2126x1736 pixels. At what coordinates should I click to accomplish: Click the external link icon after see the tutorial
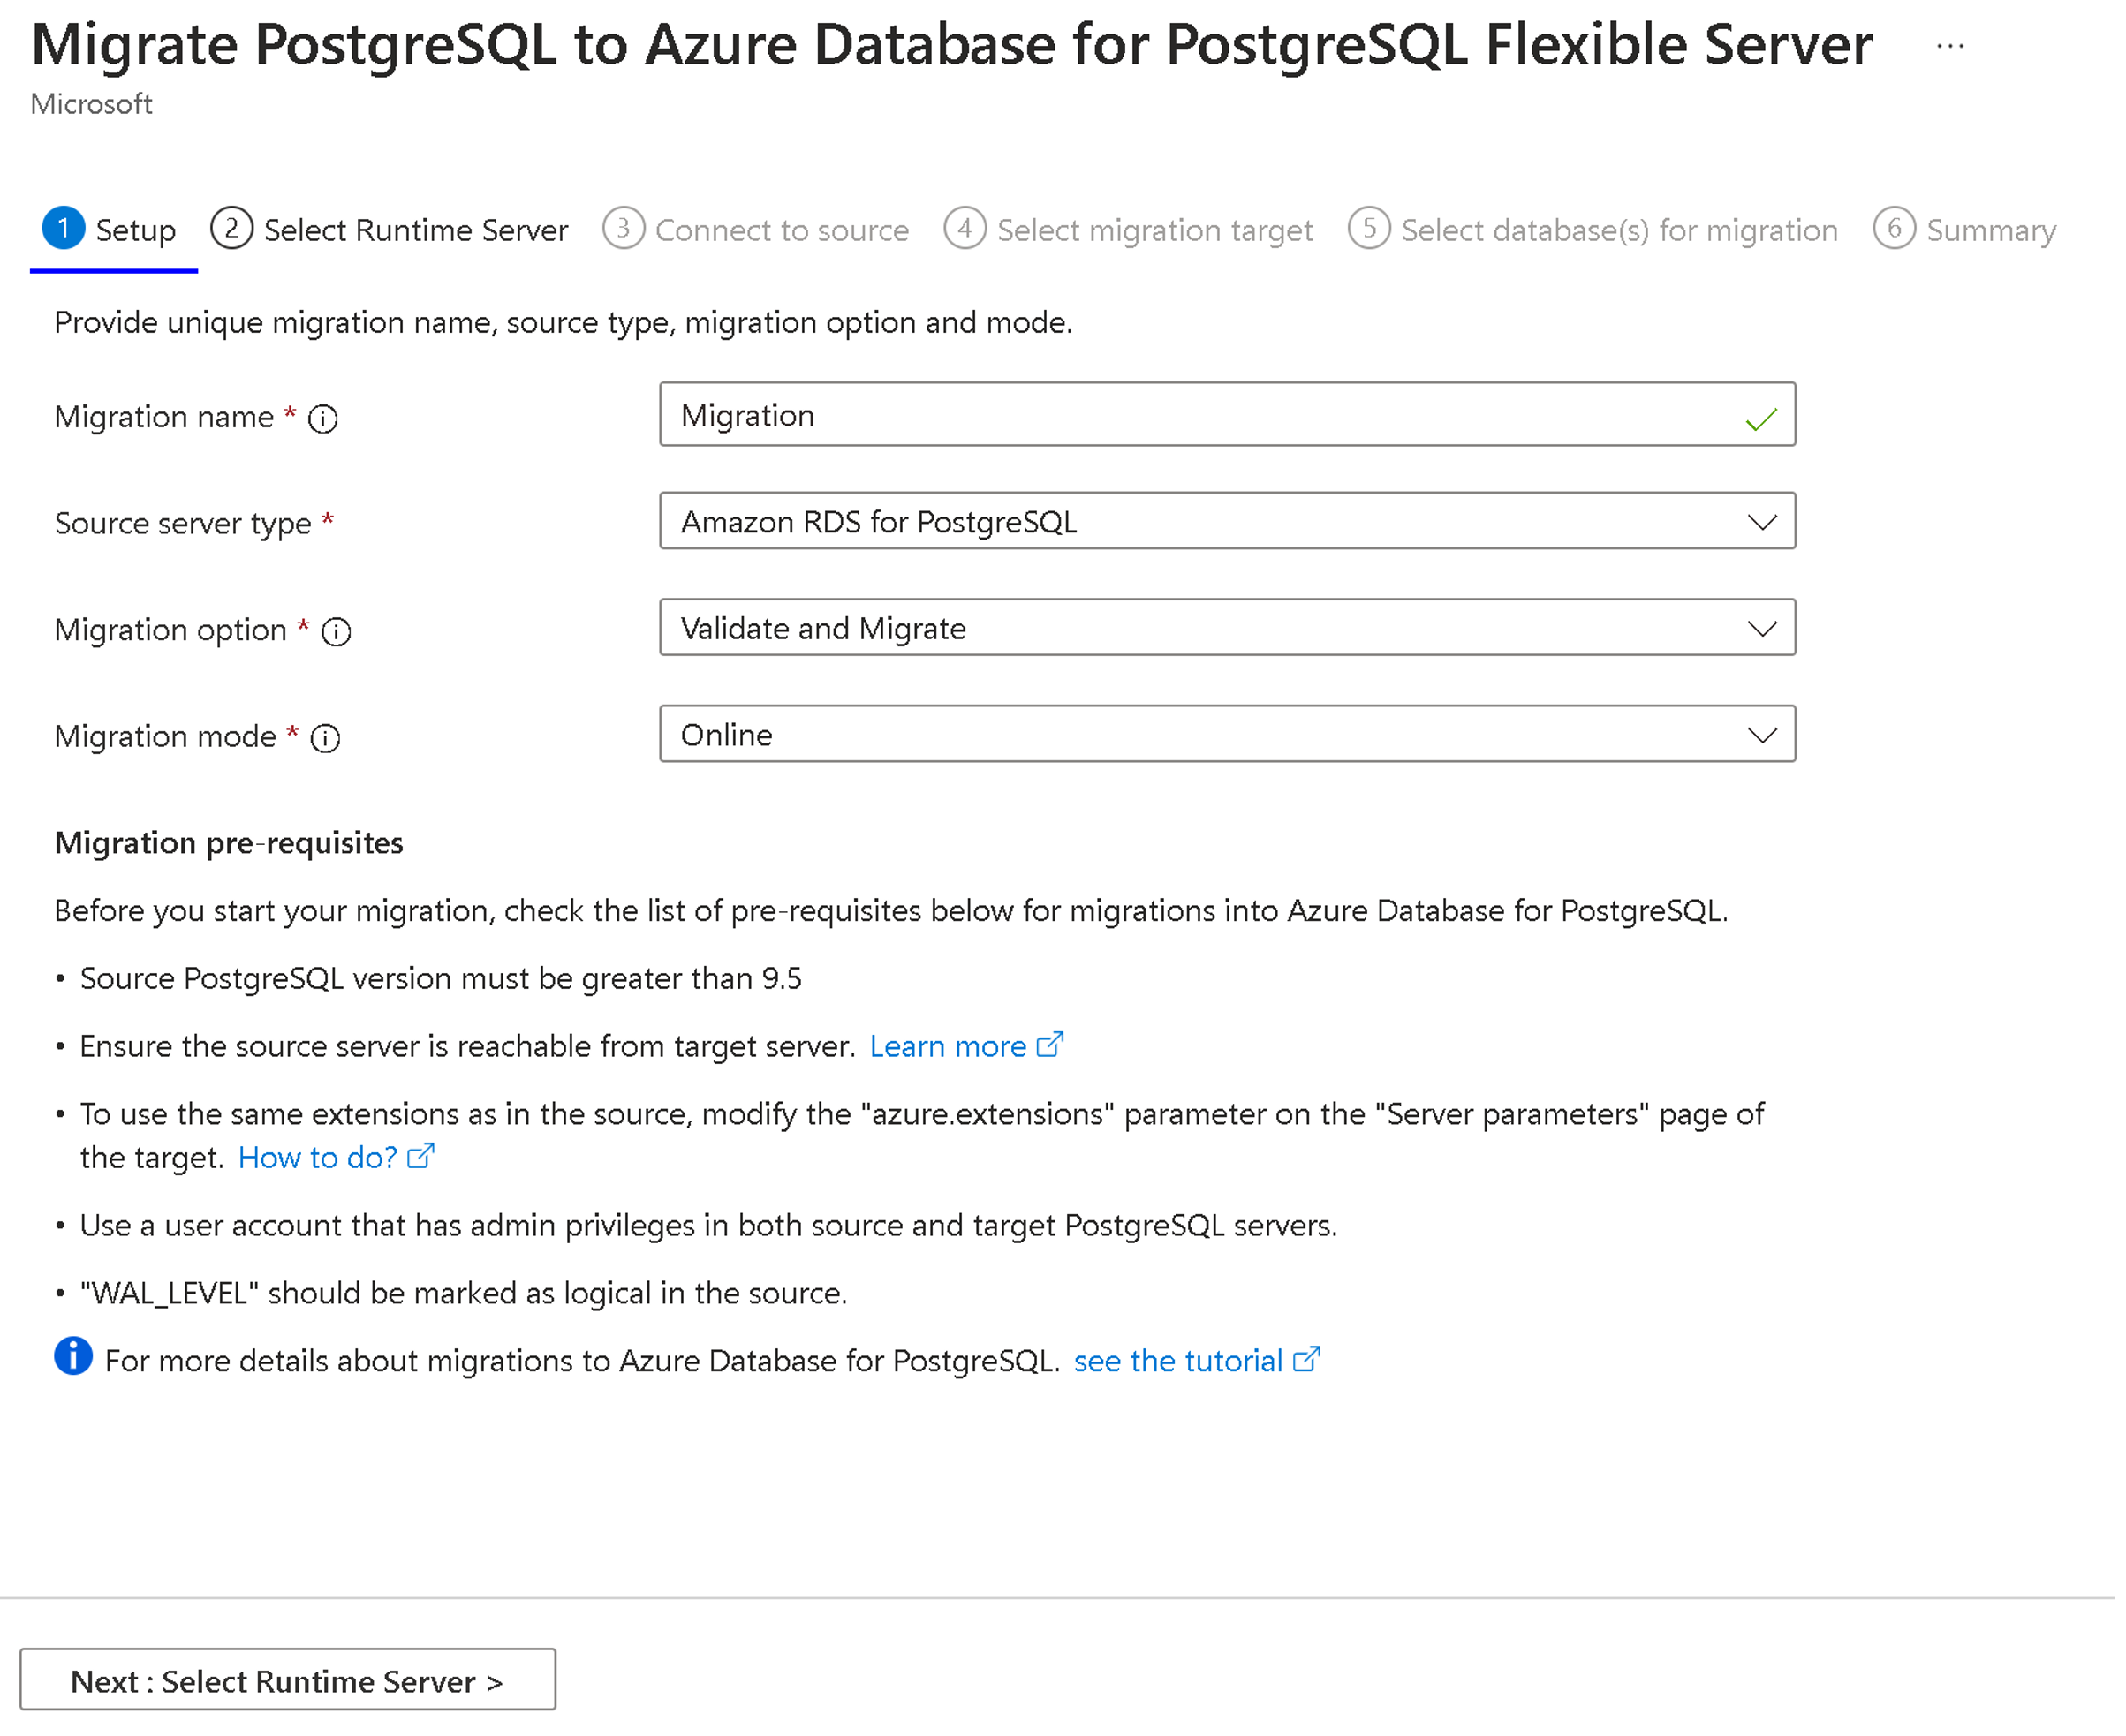tap(1306, 1360)
